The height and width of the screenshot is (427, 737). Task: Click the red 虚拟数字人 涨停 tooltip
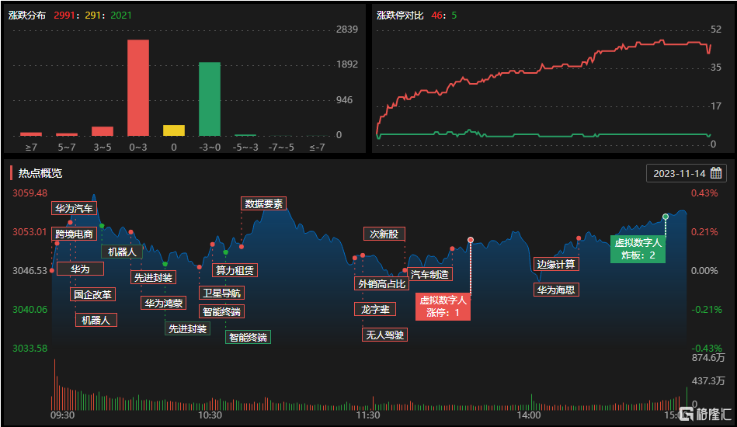(443, 306)
